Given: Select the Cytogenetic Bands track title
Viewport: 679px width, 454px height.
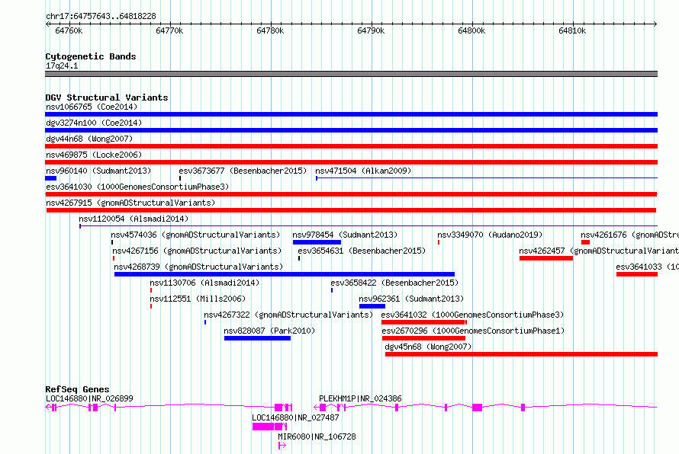Looking at the screenshot, I should [91, 56].
